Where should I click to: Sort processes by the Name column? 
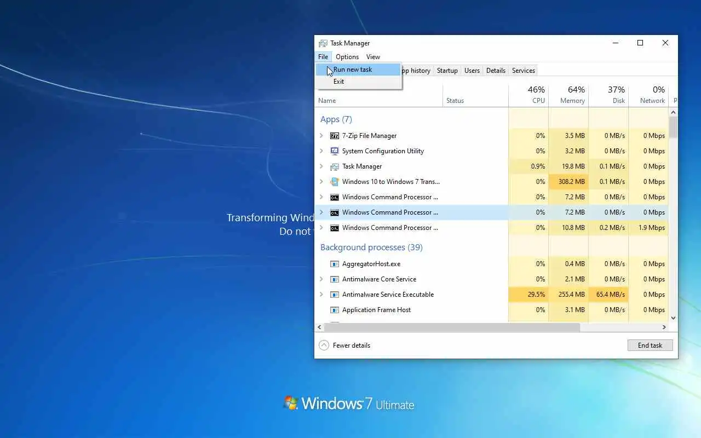click(380, 95)
